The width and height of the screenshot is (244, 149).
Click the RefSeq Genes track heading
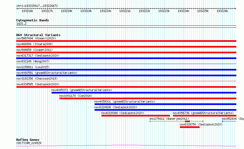(28, 140)
